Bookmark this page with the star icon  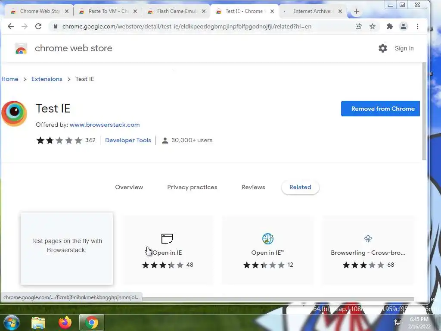373,26
